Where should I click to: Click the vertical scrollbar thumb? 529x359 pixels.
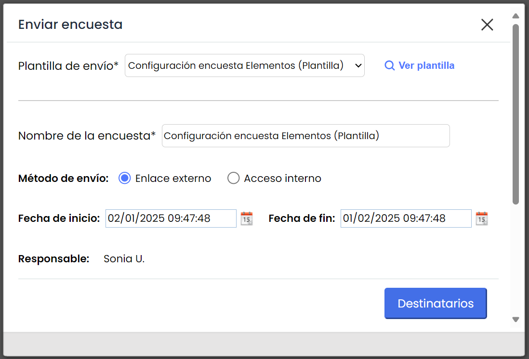pyautogui.click(x=516, y=113)
